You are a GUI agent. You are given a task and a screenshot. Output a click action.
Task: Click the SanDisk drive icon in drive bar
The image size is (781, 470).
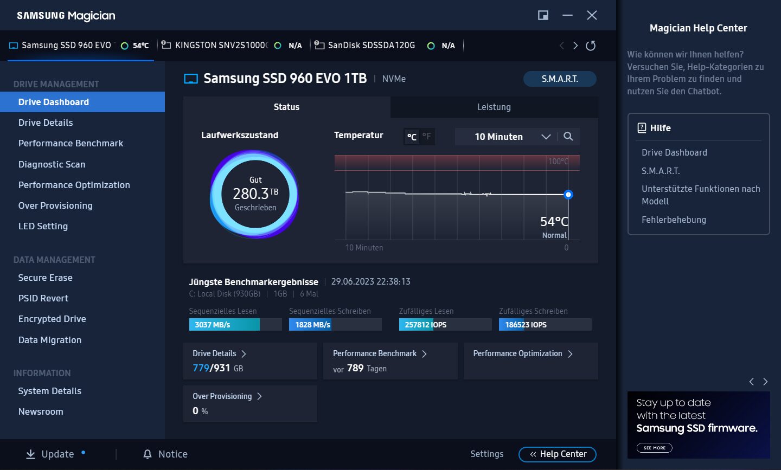click(x=319, y=45)
